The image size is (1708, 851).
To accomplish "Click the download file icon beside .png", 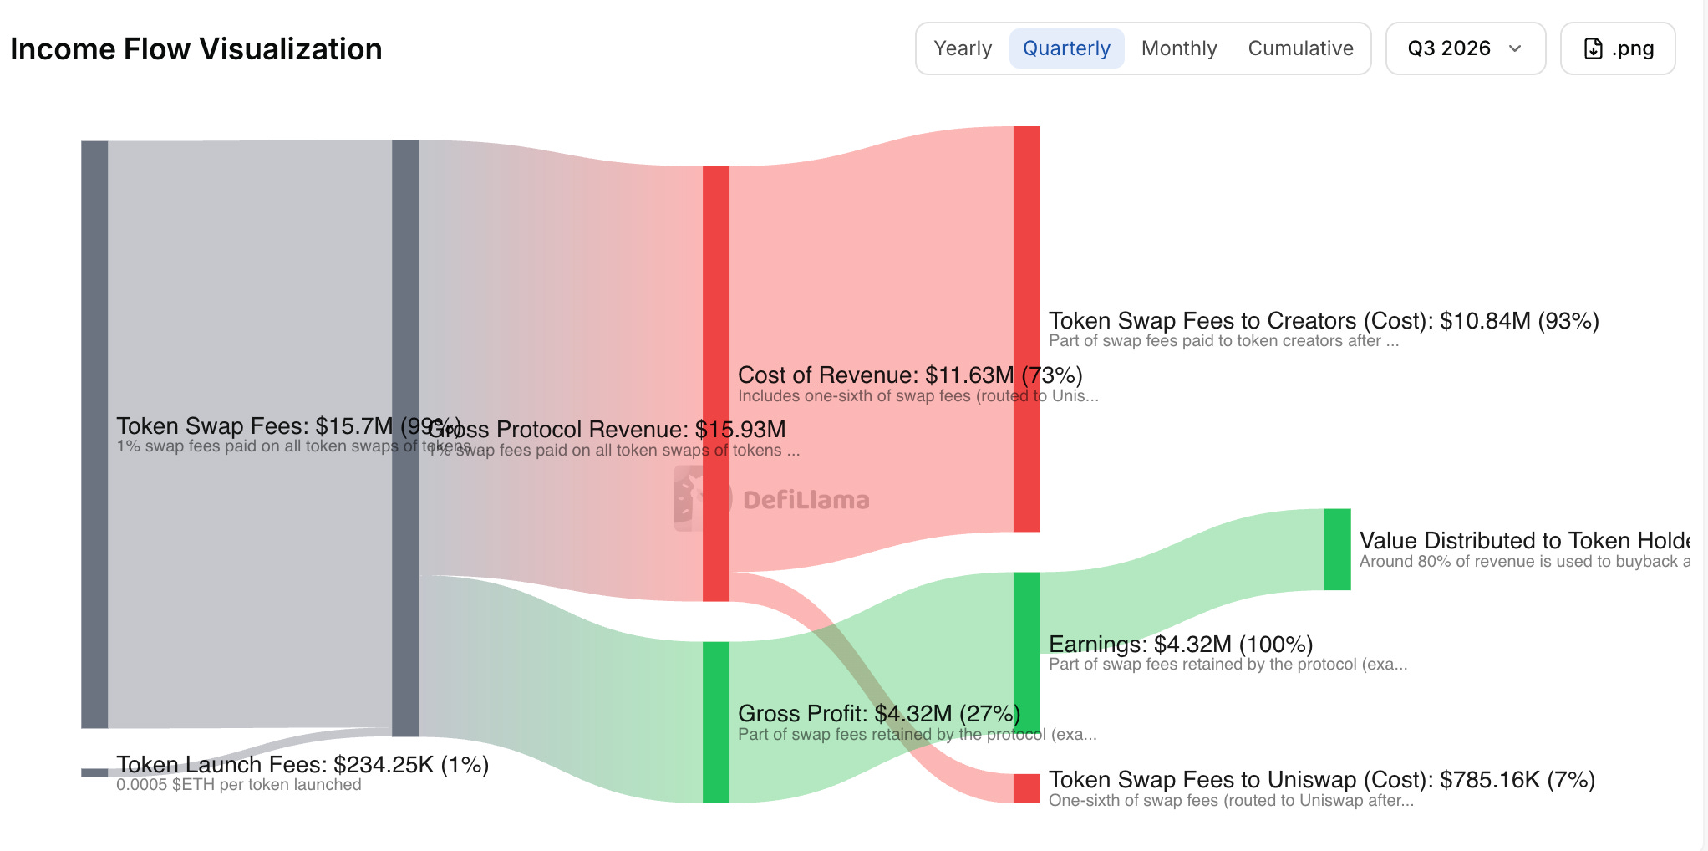I will pos(1593,48).
